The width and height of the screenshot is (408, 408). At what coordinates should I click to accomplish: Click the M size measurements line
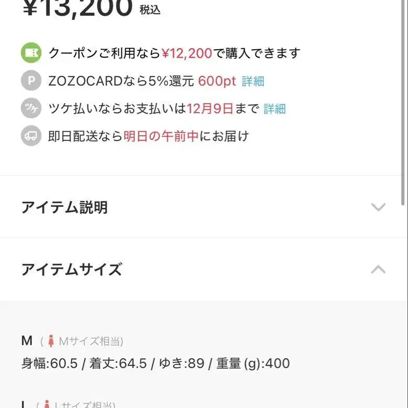(x=155, y=363)
